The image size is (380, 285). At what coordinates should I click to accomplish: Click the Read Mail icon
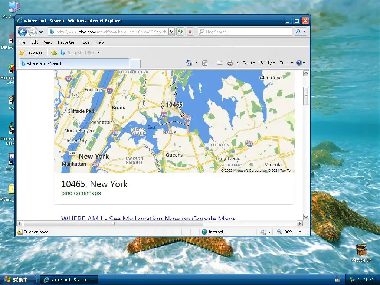point(220,63)
